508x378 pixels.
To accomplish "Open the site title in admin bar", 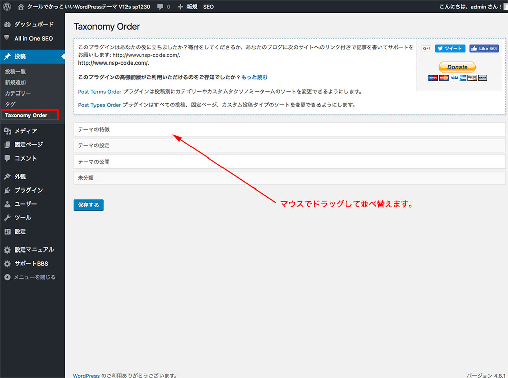I will coord(88,7).
